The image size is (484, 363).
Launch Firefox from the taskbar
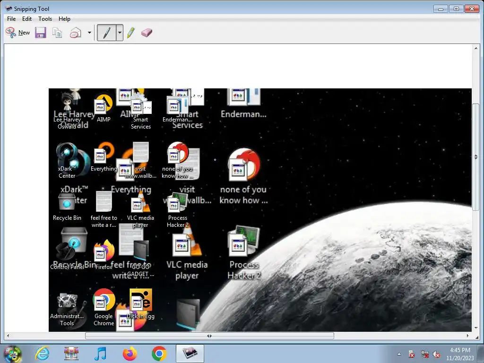pos(130,354)
